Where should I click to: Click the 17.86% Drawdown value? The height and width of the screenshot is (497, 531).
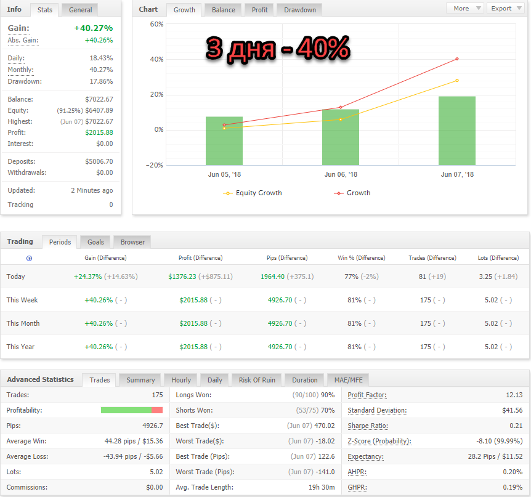101,81
